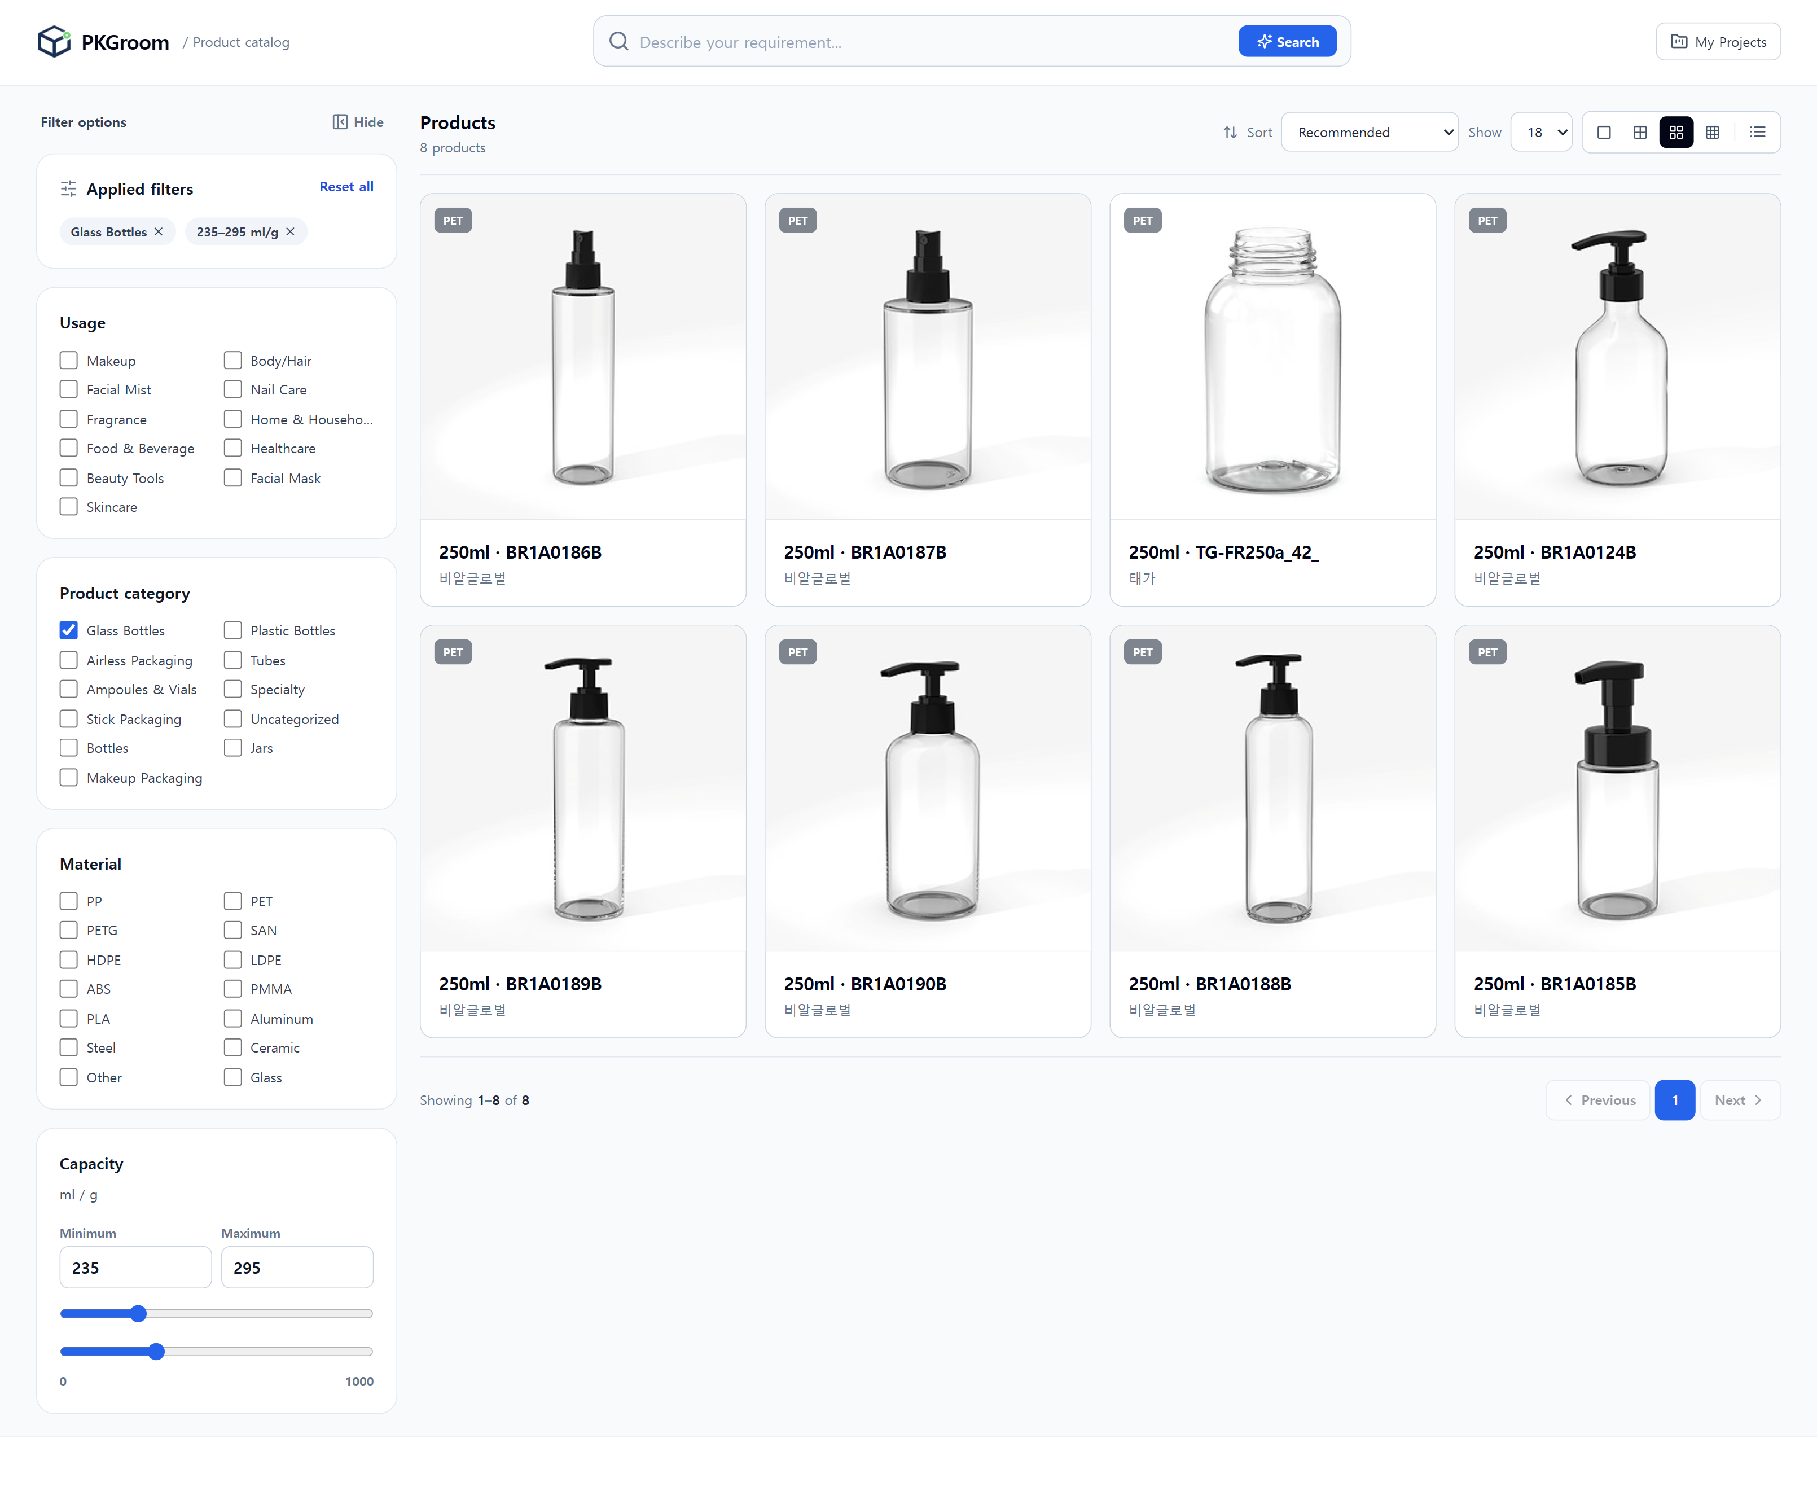The width and height of the screenshot is (1817, 1491).
Task: Select two-column grid view icon
Action: pos(1639,132)
